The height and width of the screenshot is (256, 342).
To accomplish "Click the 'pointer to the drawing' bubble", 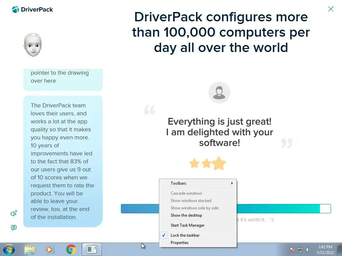I will [x=63, y=80].
